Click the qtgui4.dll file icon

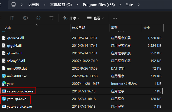(x=4, y=45)
